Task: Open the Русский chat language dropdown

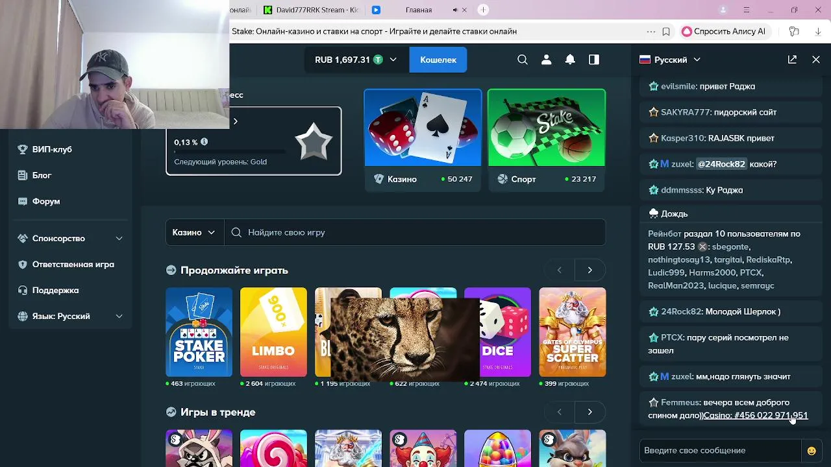Action: (670, 60)
